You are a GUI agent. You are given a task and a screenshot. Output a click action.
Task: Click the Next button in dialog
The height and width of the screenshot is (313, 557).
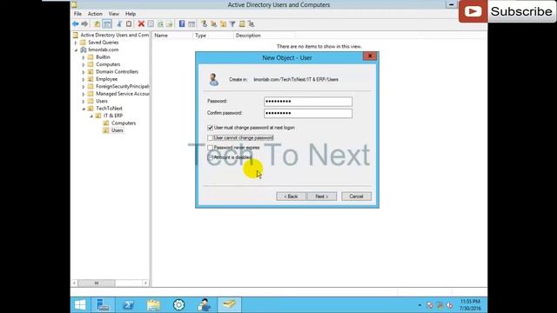pyautogui.click(x=322, y=196)
